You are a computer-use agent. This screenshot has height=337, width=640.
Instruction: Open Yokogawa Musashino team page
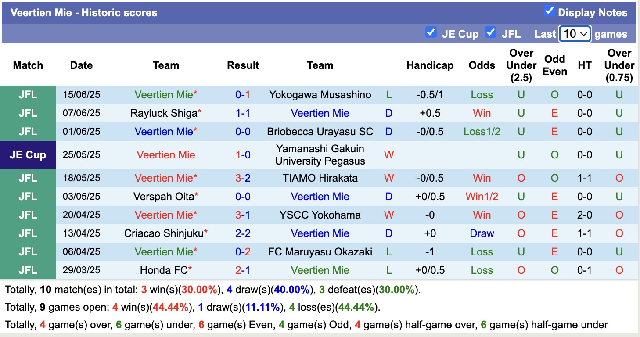point(320,95)
